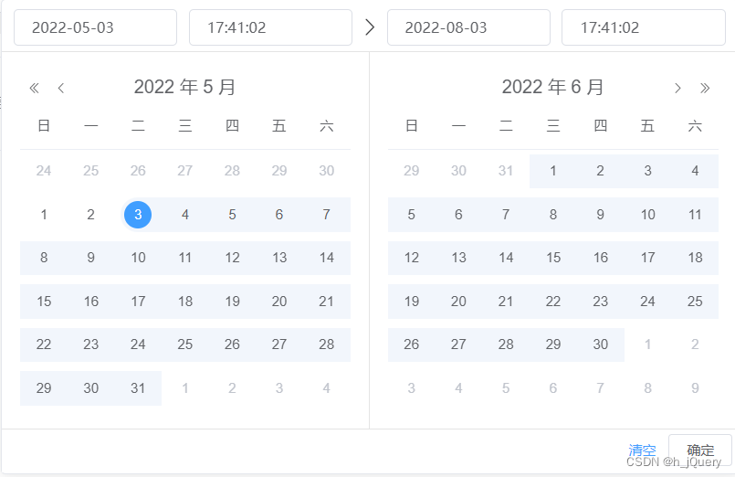735x477 pixels.
Task: Pick June 19 in the right calendar
Action: 412,302
